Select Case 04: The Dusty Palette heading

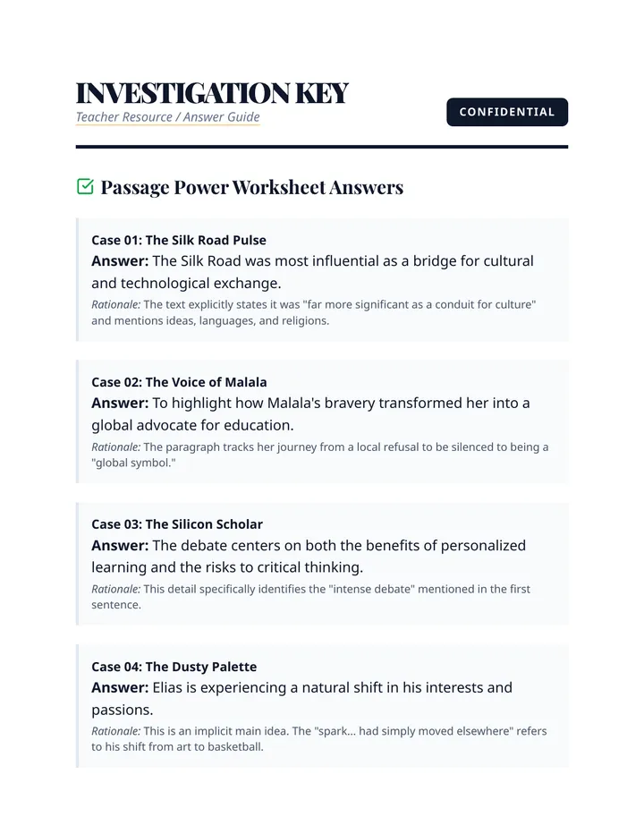tap(174, 667)
